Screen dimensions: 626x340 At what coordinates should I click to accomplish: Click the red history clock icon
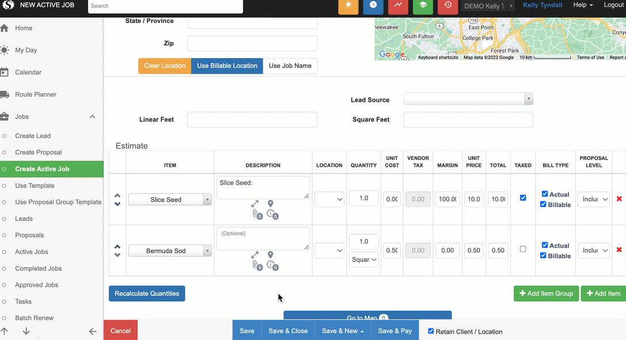click(447, 5)
